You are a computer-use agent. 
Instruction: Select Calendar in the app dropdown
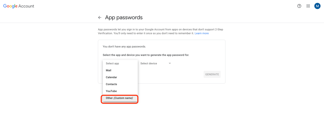click(x=111, y=77)
